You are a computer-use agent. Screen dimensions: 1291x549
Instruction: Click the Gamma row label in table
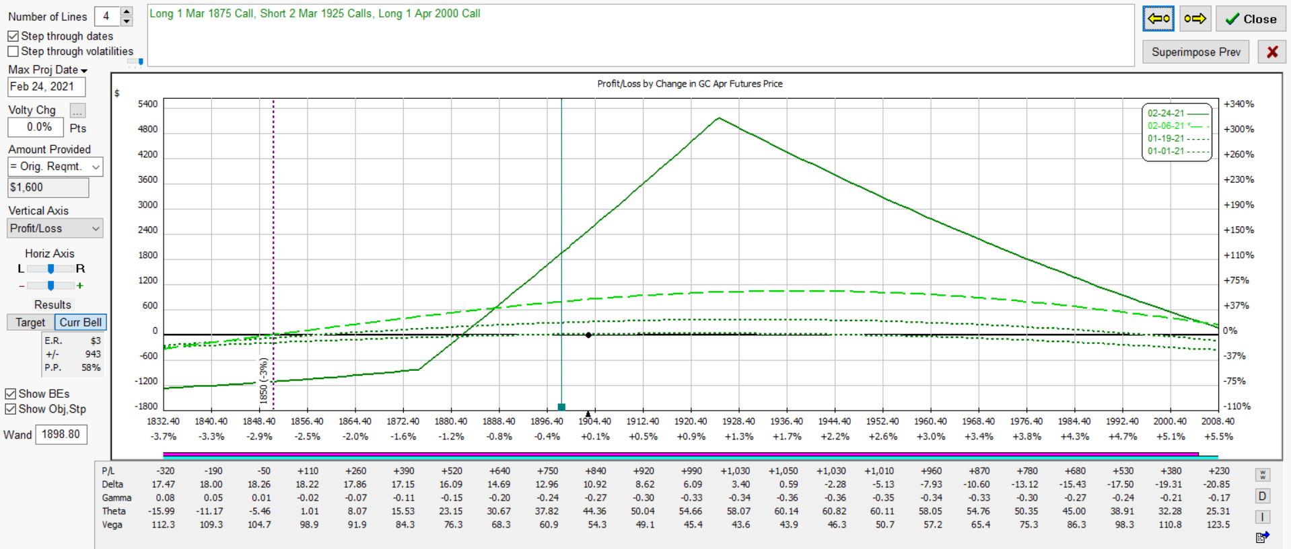coord(116,498)
